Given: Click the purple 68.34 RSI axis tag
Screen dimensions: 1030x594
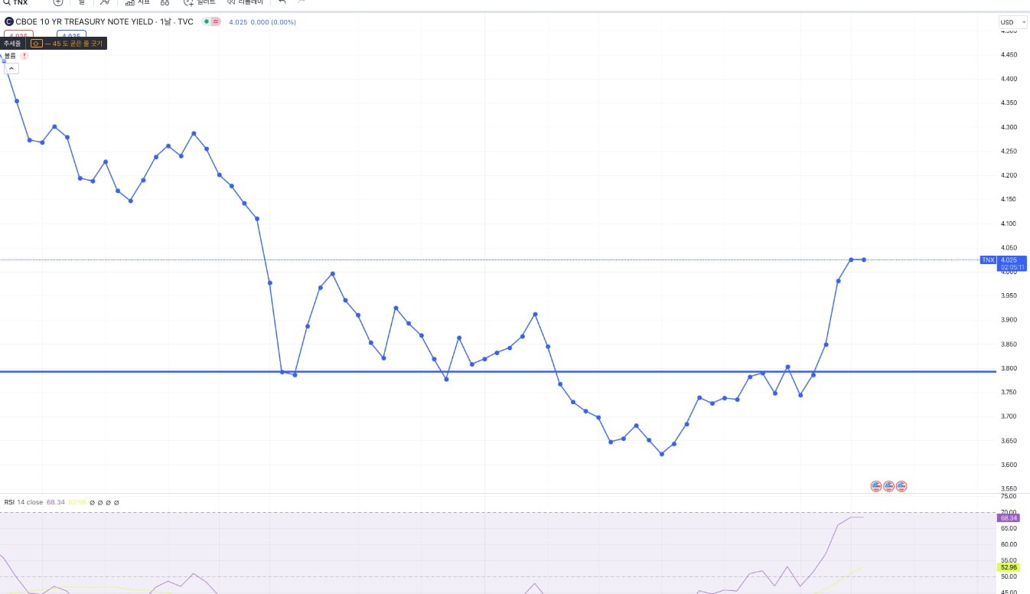Looking at the screenshot, I should tap(1009, 518).
